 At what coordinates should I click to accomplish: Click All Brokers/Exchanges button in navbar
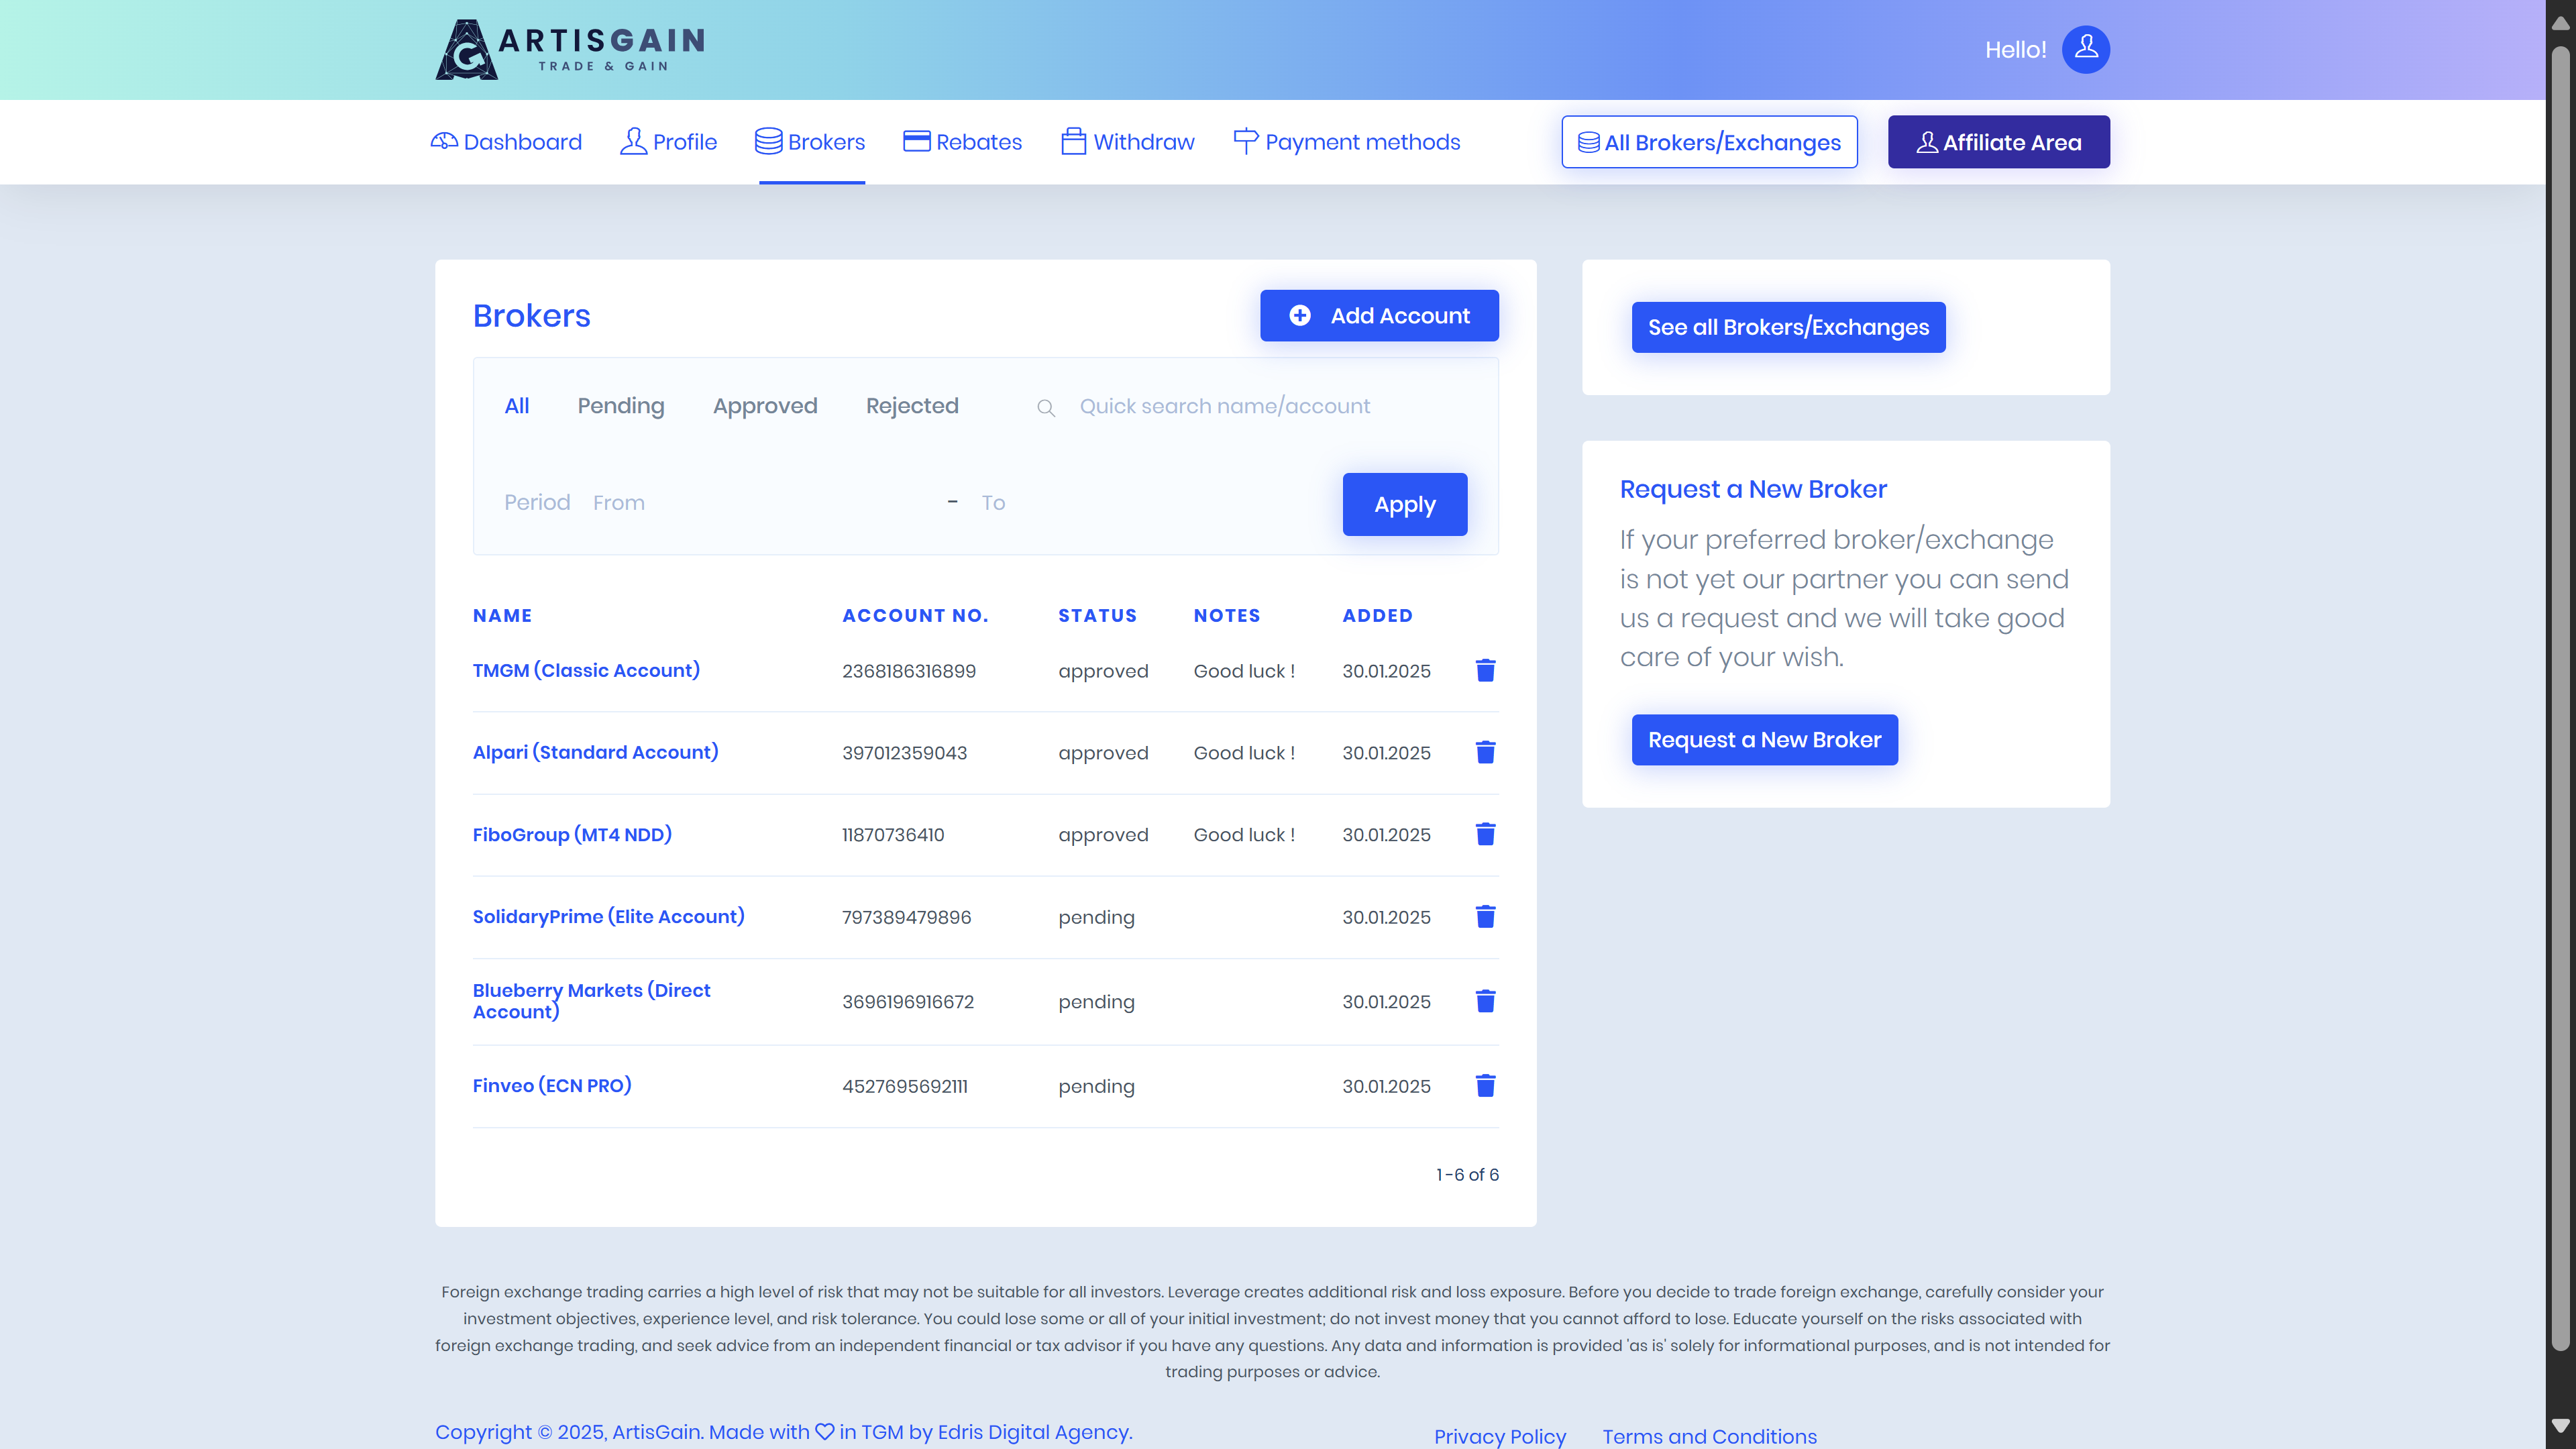coord(1709,142)
